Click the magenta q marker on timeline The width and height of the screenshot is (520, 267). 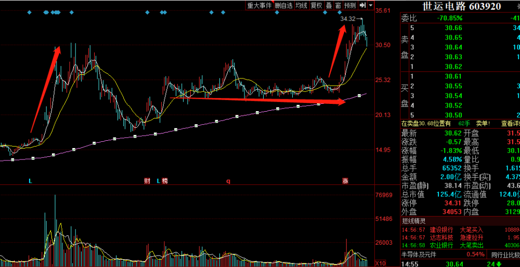coord(228,181)
